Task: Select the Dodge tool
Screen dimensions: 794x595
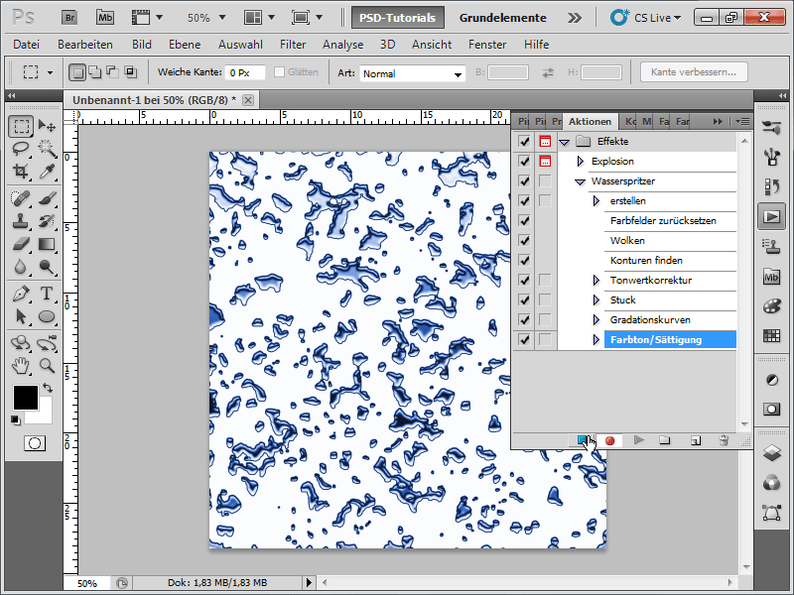Action: coord(47,267)
